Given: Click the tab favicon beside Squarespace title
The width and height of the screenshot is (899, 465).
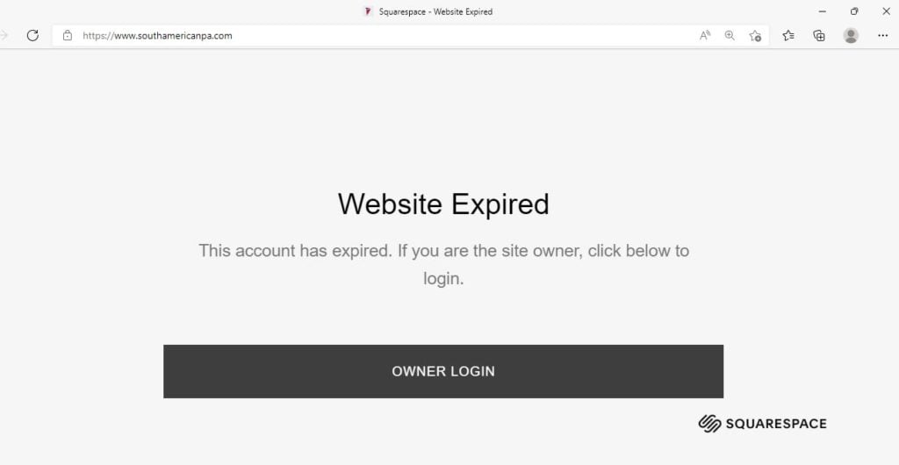Looking at the screenshot, I should pos(368,11).
